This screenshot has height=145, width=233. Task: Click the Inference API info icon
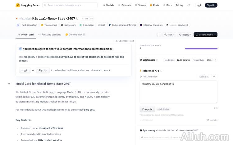tap(161, 71)
